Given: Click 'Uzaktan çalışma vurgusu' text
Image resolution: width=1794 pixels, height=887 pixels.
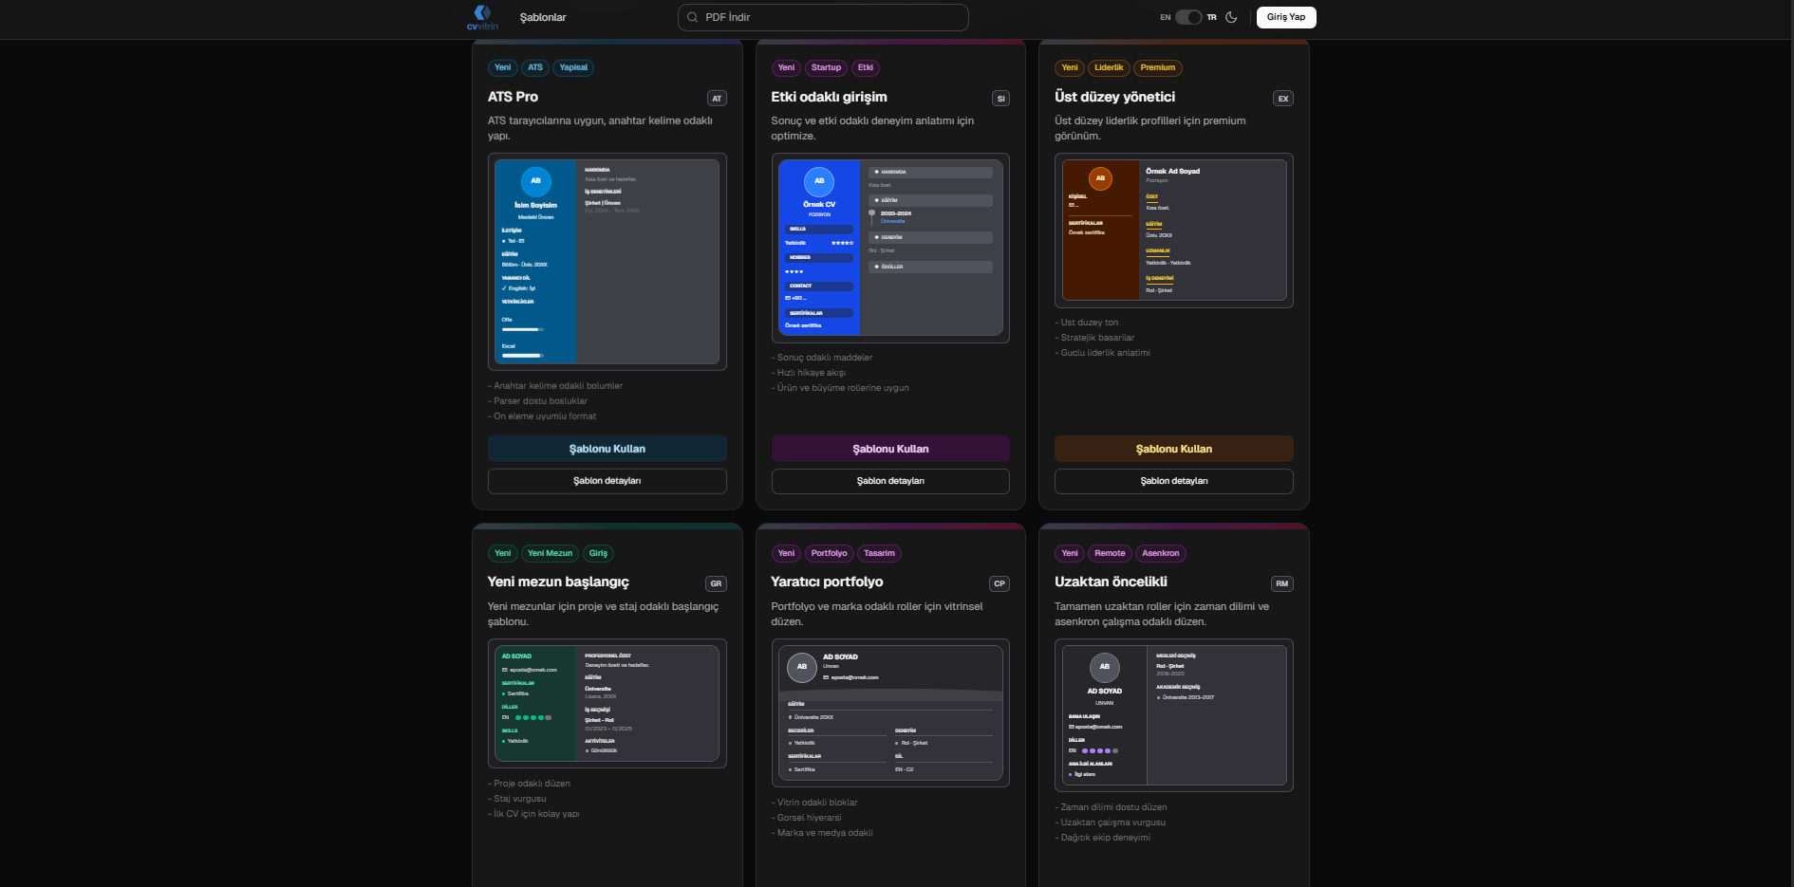Looking at the screenshot, I should 1112,822.
